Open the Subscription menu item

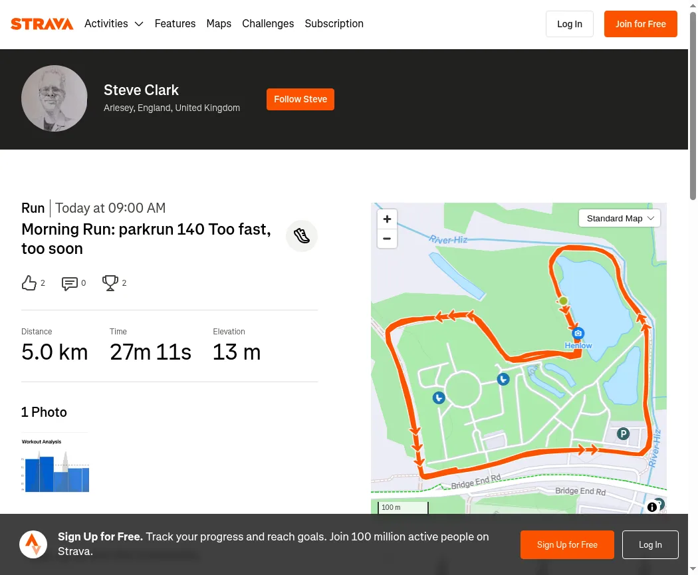(x=334, y=23)
